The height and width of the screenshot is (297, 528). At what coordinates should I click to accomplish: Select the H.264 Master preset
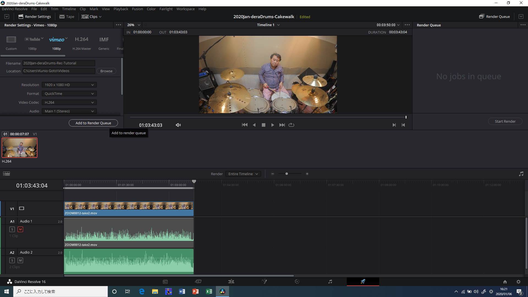click(82, 43)
